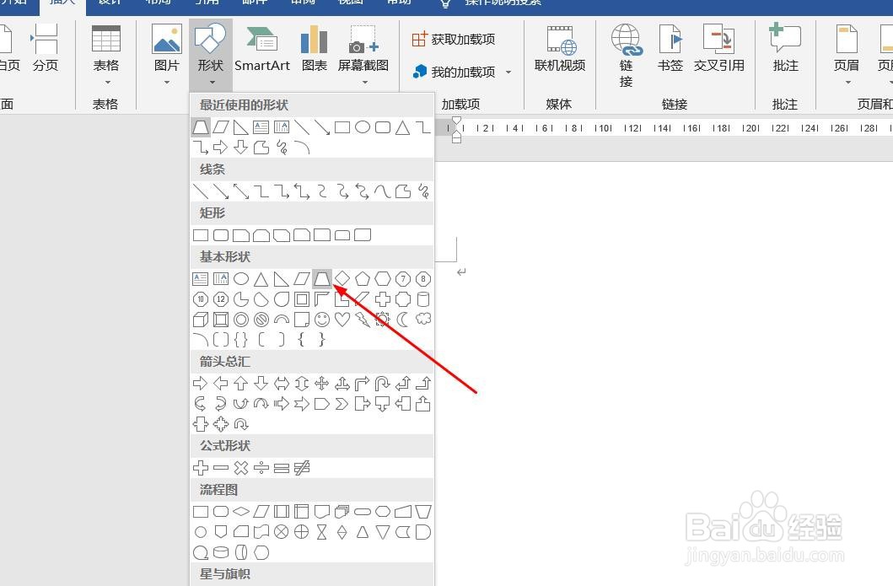Pick the smiley face shape
The width and height of the screenshot is (893, 586).
click(322, 319)
